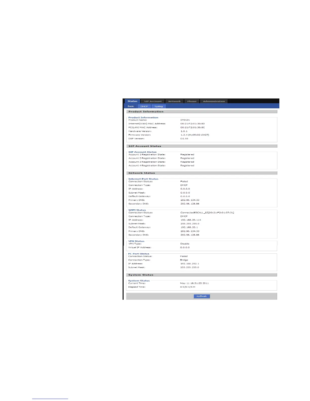
Task: Select the WIFI Status group title
Action: tap(137, 210)
